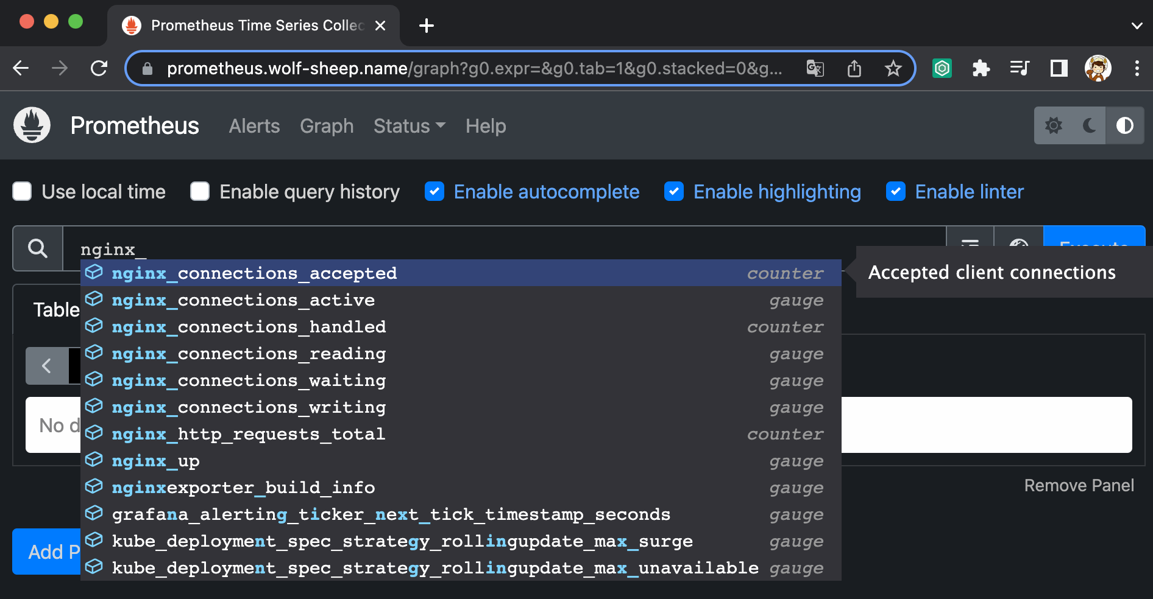1153x599 pixels.
Task: Open the metrics explorer globe icon
Action: pyautogui.click(x=1018, y=243)
